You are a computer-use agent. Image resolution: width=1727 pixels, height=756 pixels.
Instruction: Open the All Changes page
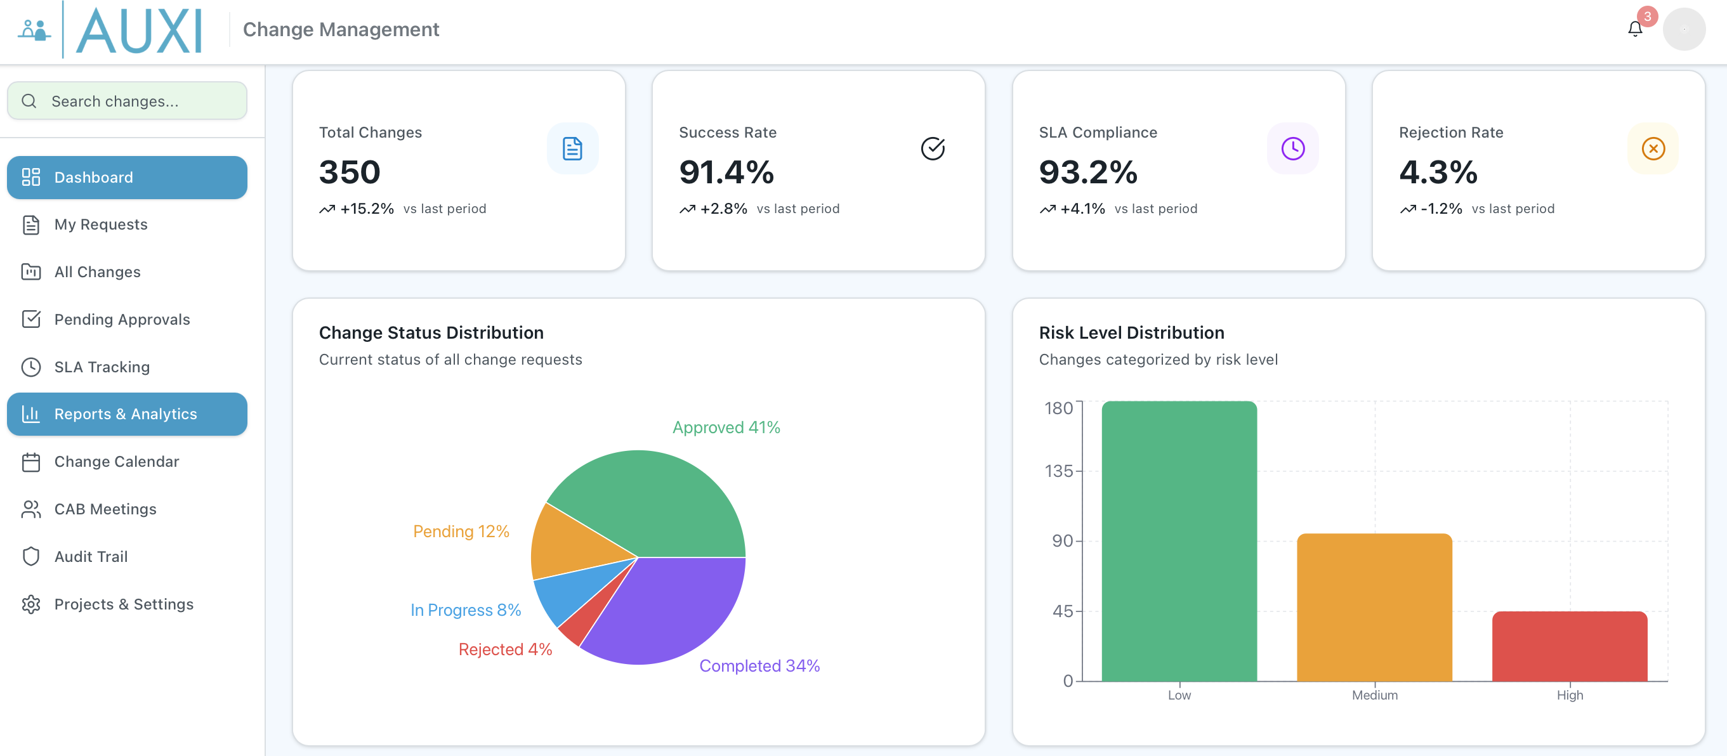[x=97, y=271]
